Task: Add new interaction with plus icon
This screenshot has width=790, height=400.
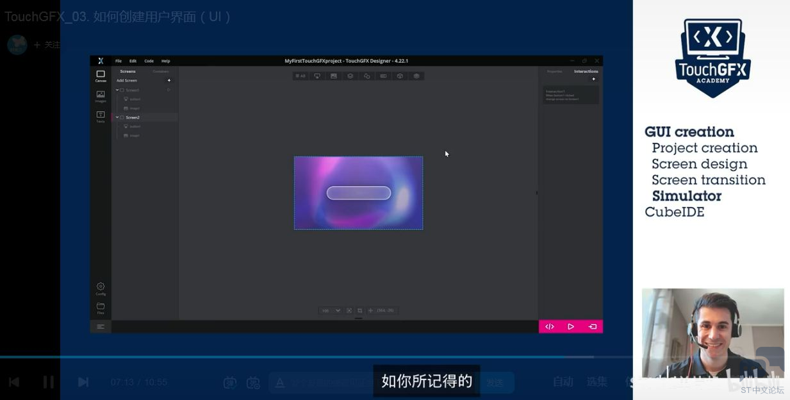Action: pyautogui.click(x=594, y=79)
